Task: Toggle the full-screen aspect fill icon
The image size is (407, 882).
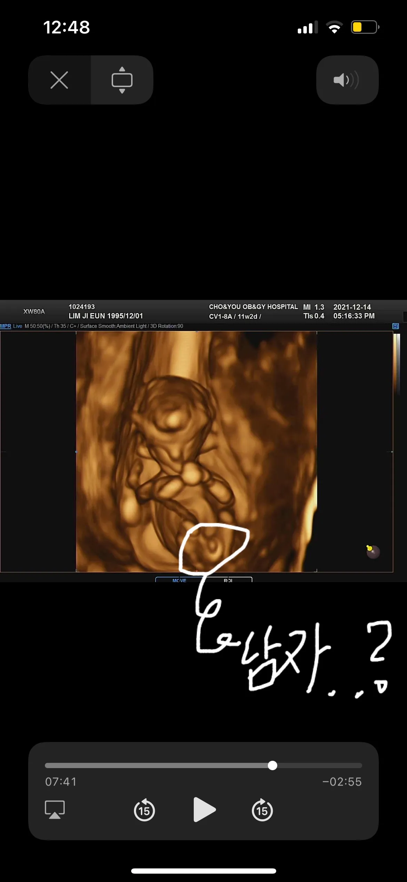Action: [x=122, y=80]
